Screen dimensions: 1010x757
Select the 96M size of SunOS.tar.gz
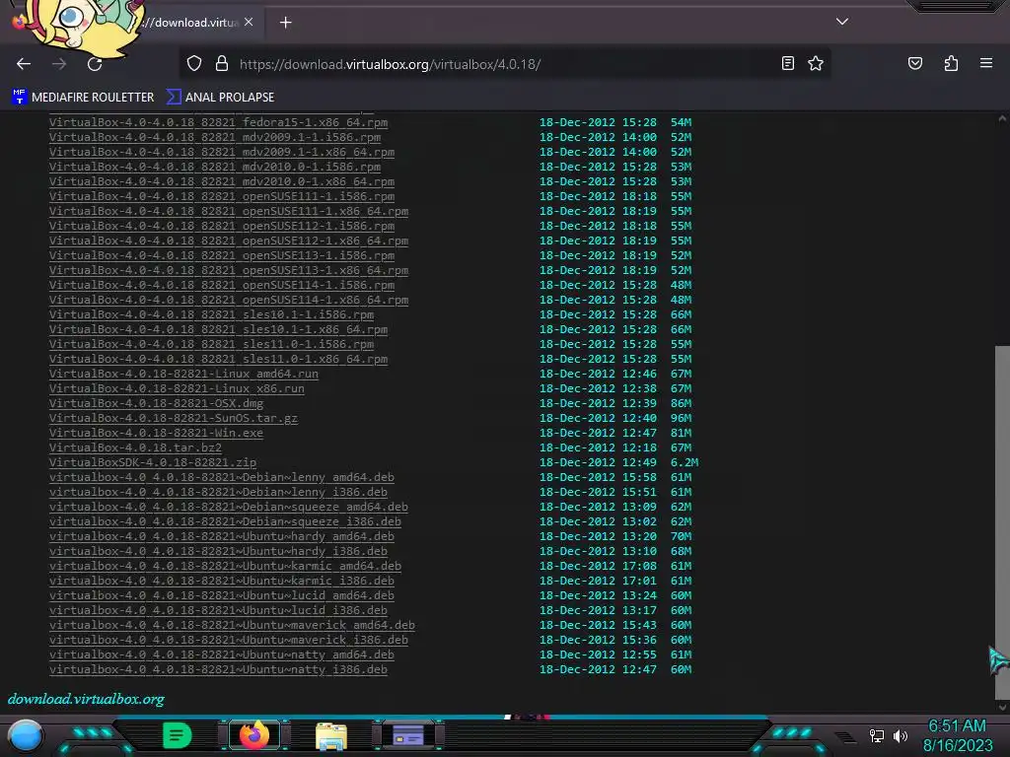tap(681, 418)
